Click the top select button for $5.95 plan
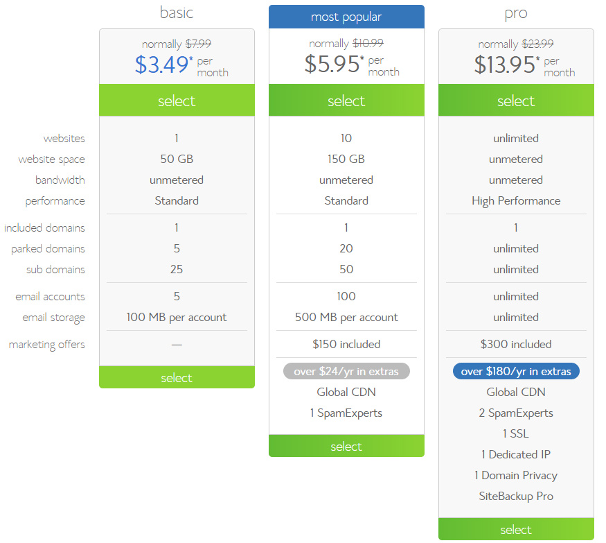Viewport: 606px width, 543px height. click(x=346, y=101)
